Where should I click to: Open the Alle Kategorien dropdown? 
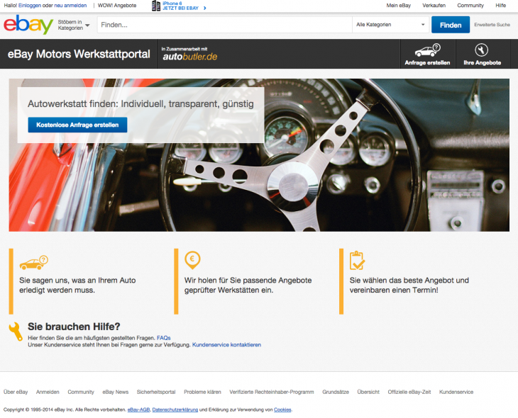point(389,25)
